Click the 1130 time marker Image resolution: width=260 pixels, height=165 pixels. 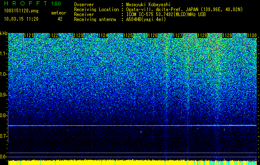pos(252,35)
